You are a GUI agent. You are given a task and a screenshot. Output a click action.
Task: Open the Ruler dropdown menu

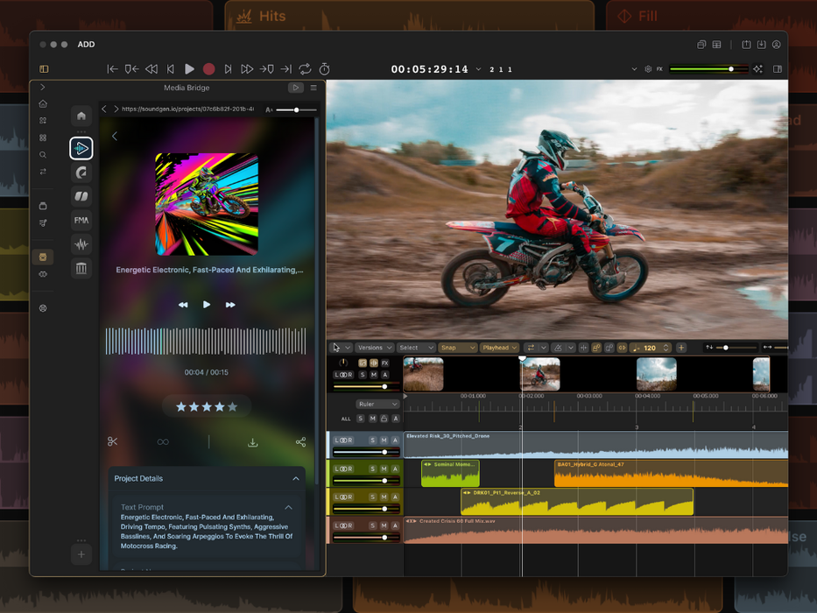pos(377,405)
